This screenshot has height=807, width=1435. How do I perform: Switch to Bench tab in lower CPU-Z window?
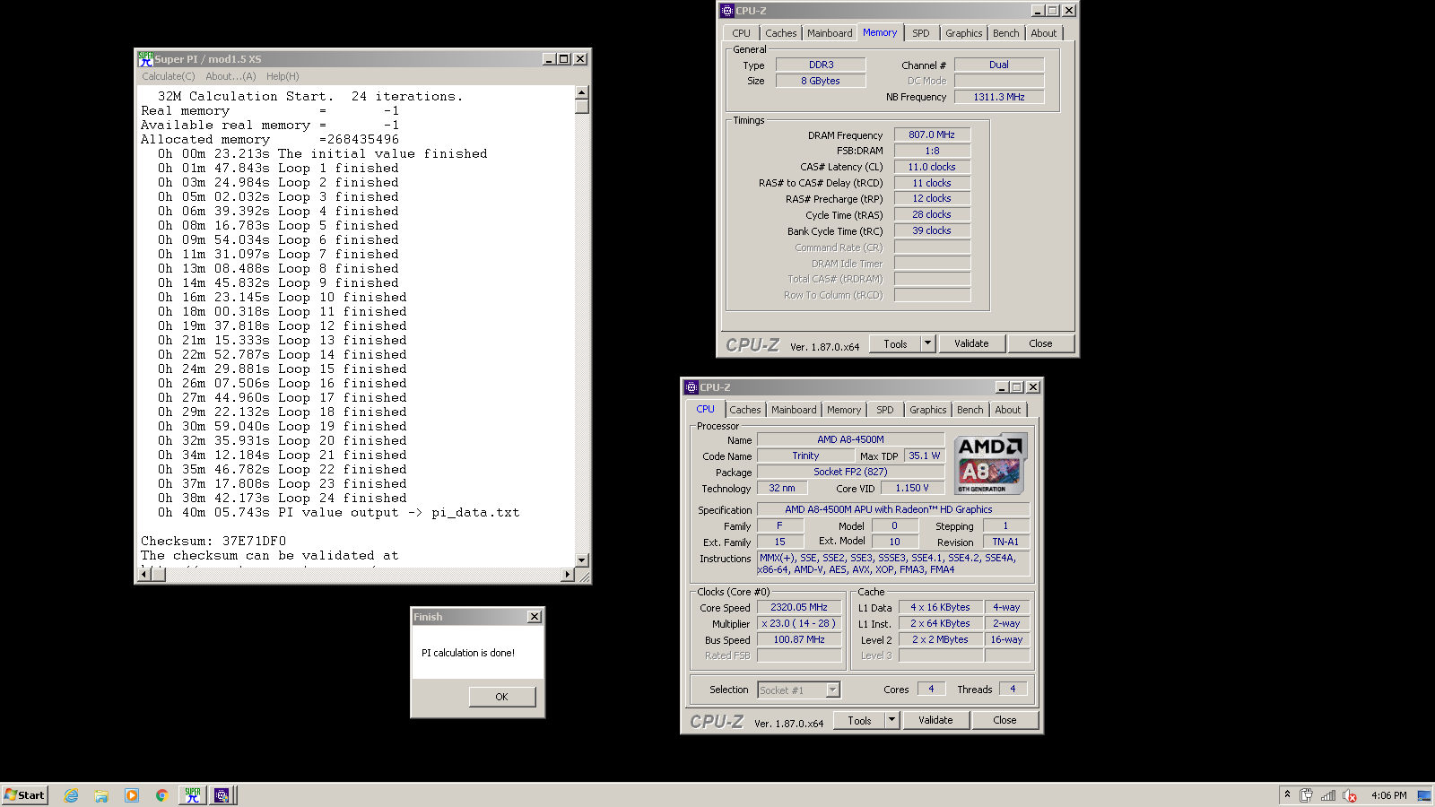[970, 410]
